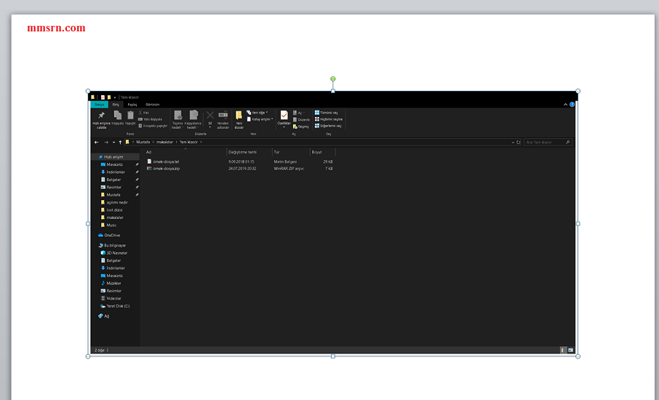Viewport: 659px width, 400px height.
Task: Click the Ara: Yeni klasör search box
Action: coord(548,143)
